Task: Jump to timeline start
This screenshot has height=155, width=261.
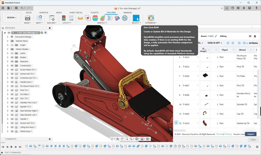Action: (3, 147)
